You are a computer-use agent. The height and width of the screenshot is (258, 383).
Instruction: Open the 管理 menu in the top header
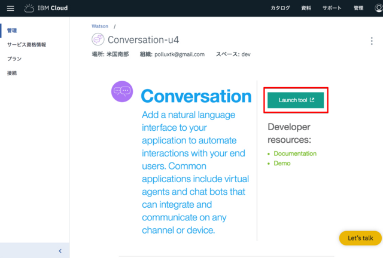[358, 8]
